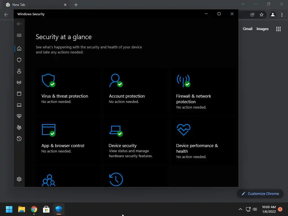Click large Family options people icon
The width and height of the screenshot is (288, 216).
click(49, 180)
